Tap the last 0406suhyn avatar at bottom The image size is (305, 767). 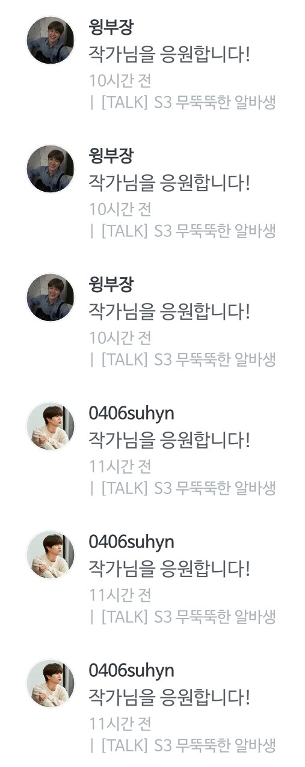pyautogui.click(x=51, y=683)
